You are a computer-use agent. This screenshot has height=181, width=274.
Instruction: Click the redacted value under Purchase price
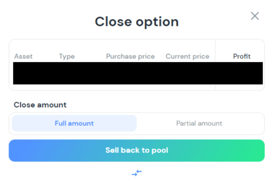[x=130, y=73]
